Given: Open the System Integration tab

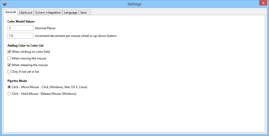Looking at the screenshot, I should pyautogui.click(x=48, y=13).
